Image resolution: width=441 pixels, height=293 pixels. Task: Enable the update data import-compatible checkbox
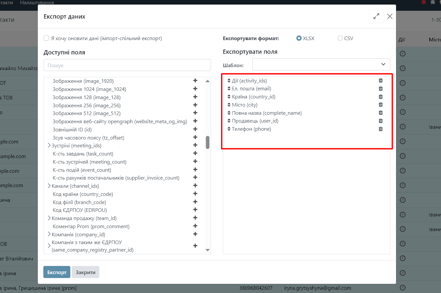[46, 38]
